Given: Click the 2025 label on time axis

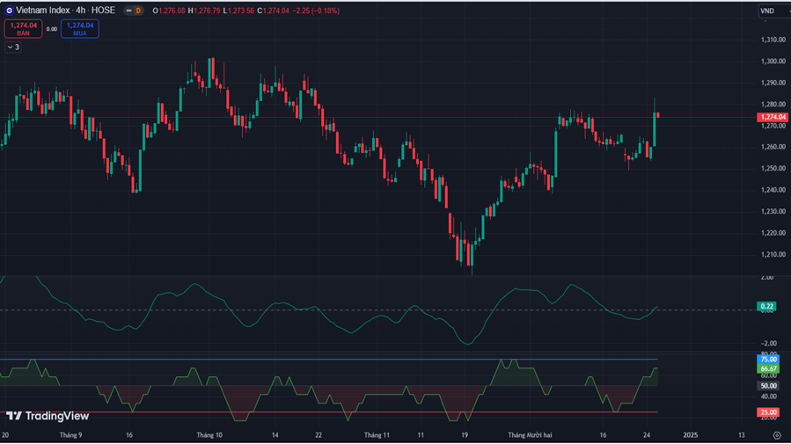Looking at the screenshot, I should (x=691, y=434).
